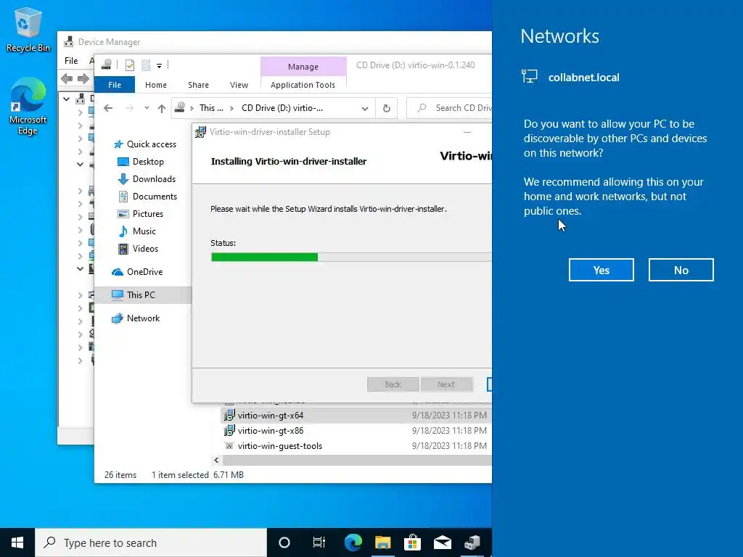Click the Device Manager back arrow icon
The height and width of the screenshot is (557, 743).
[67, 78]
